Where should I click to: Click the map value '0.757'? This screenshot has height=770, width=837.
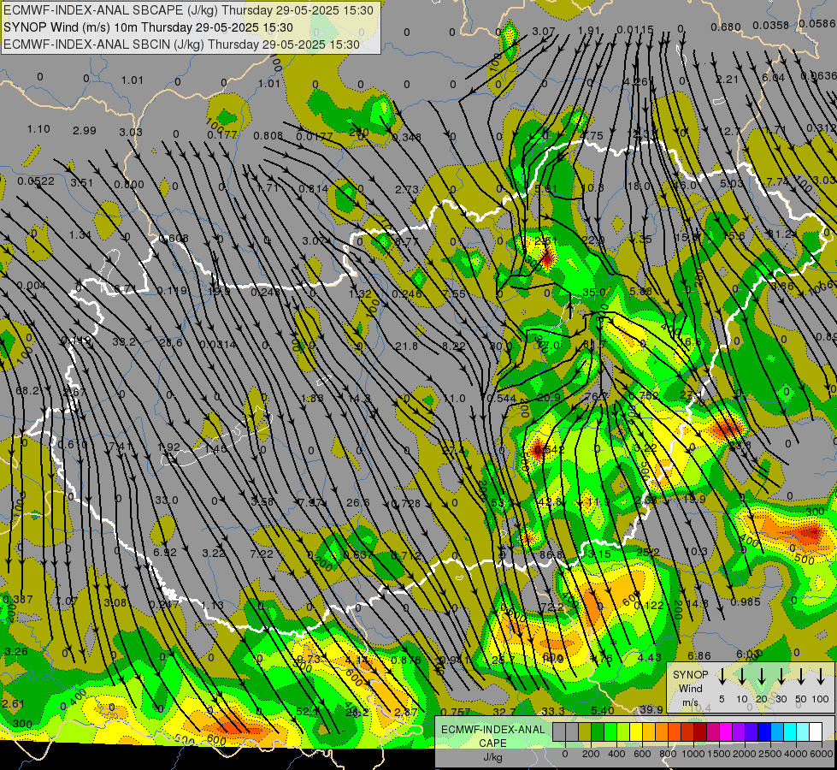point(456,712)
